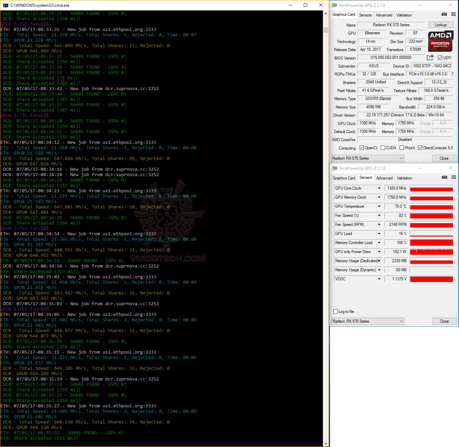The image size is (459, 447).
Task: Open Fan Speed (RPM) sensor dropdown
Action: 379,225
